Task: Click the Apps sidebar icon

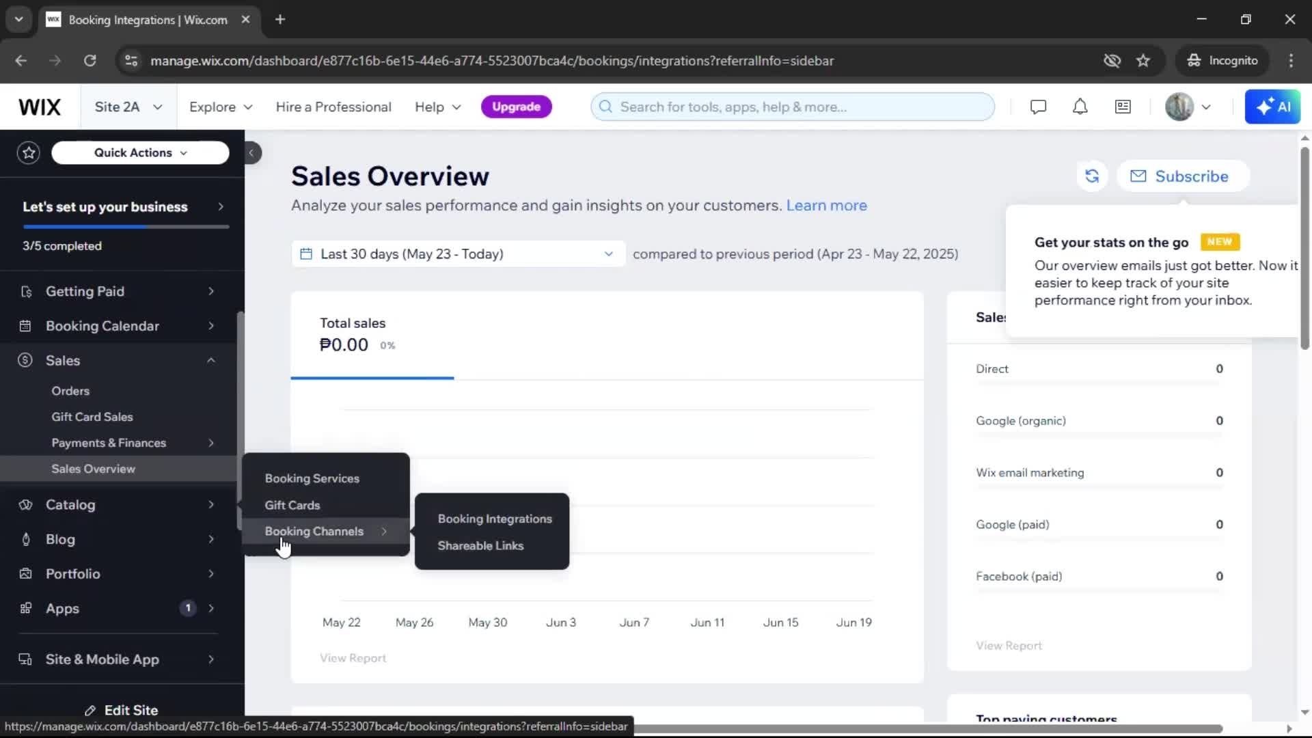Action: [x=25, y=608]
